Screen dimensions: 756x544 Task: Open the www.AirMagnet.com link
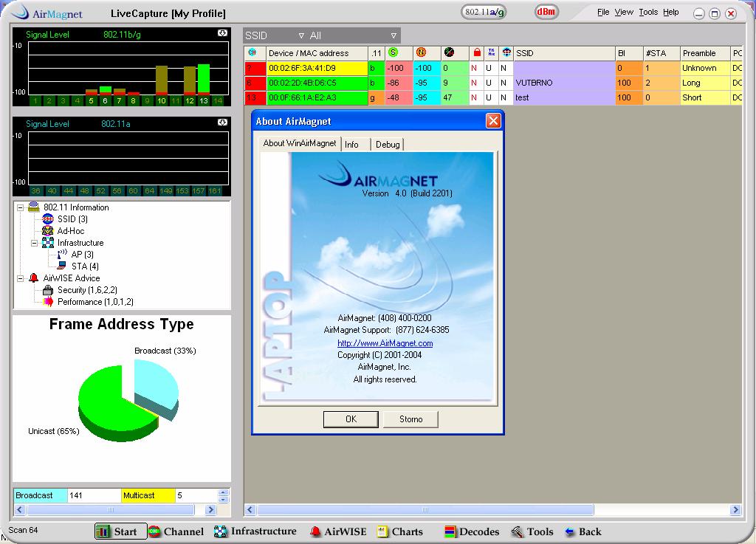click(x=385, y=343)
